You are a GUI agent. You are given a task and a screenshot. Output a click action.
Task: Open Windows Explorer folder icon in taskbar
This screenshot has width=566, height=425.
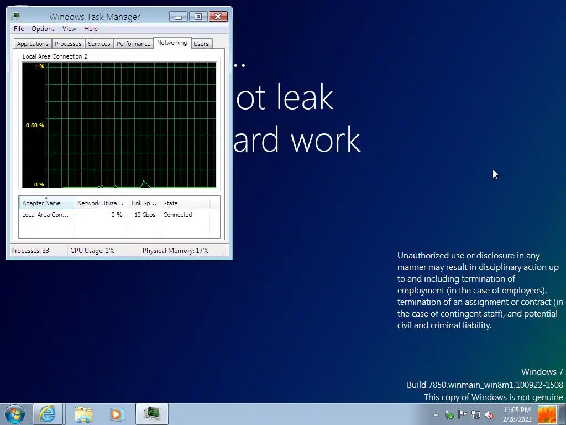pos(83,414)
